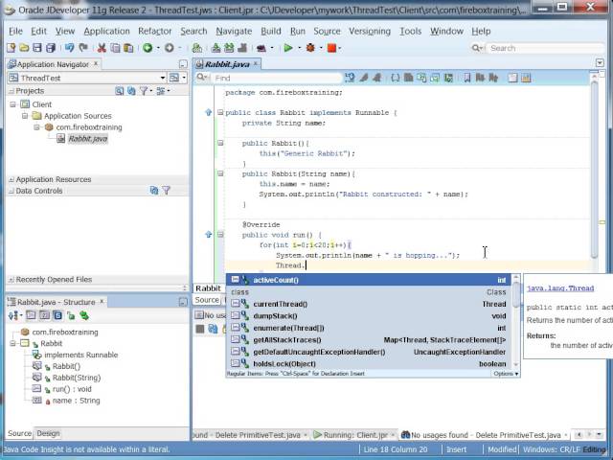The width and height of the screenshot is (613, 460).
Task: Click the Copy toolbar icon
Action: (x=115, y=48)
